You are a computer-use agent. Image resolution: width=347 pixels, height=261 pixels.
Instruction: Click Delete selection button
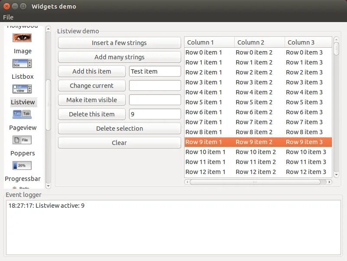pos(119,129)
